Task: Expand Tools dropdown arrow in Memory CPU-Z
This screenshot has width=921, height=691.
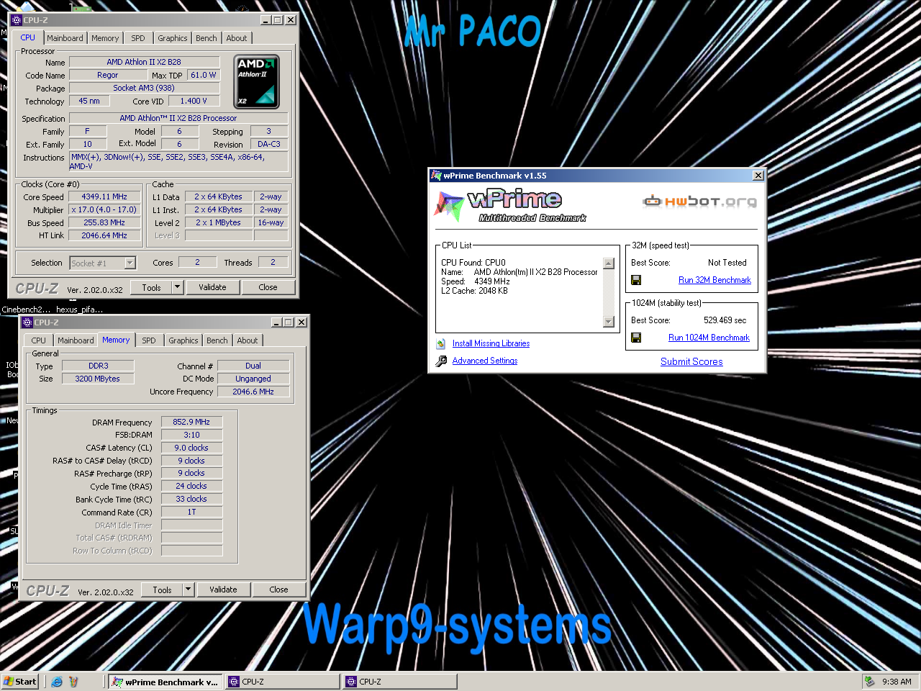Action: 188,590
